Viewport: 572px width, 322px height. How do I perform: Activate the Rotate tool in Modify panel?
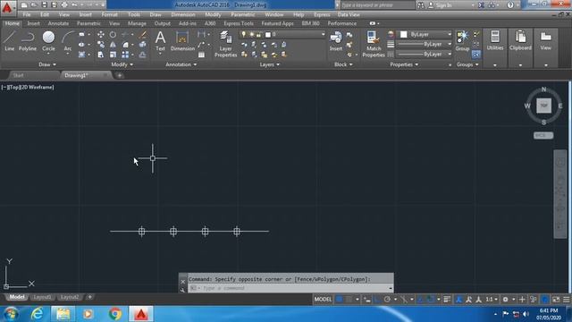[114, 34]
